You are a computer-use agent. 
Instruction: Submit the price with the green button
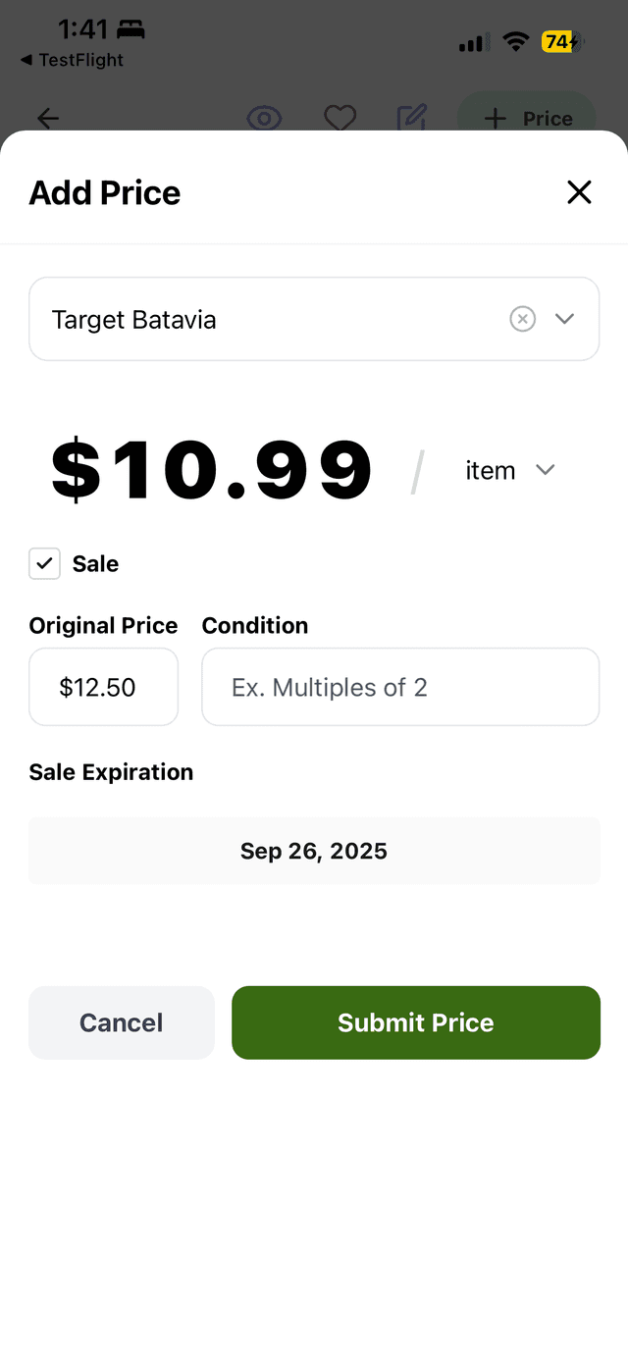(x=415, y=1022)
